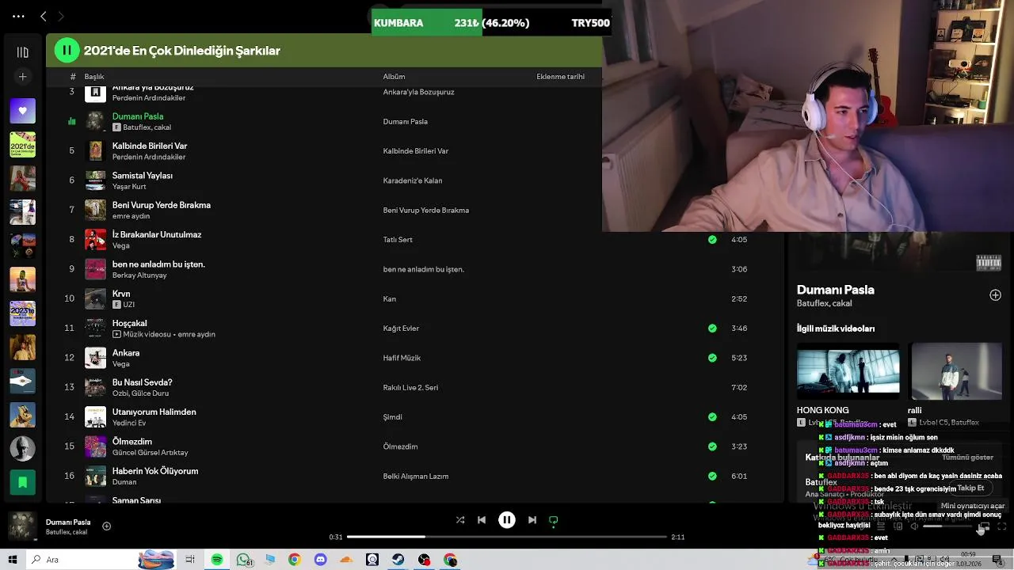Toggle saved check for Haberin Yok Ölüyorum
1014x570 pixels.
coord(712,477)
